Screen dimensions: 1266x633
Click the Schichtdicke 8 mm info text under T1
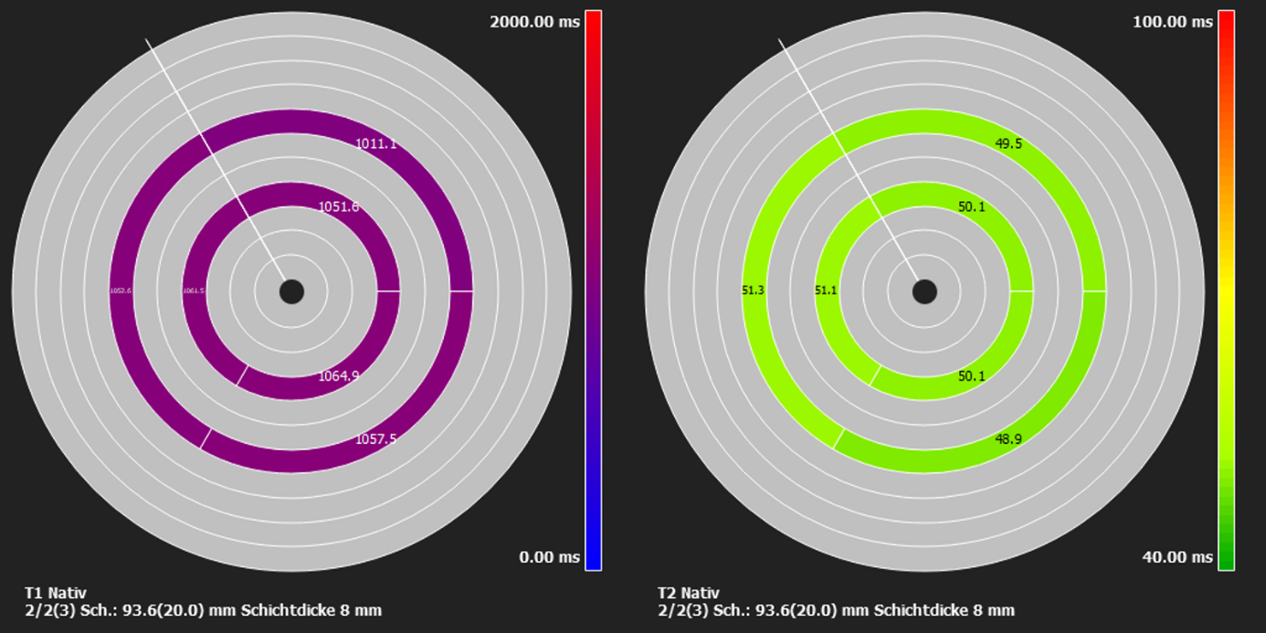pyautogui.click(x=311, y=607)
